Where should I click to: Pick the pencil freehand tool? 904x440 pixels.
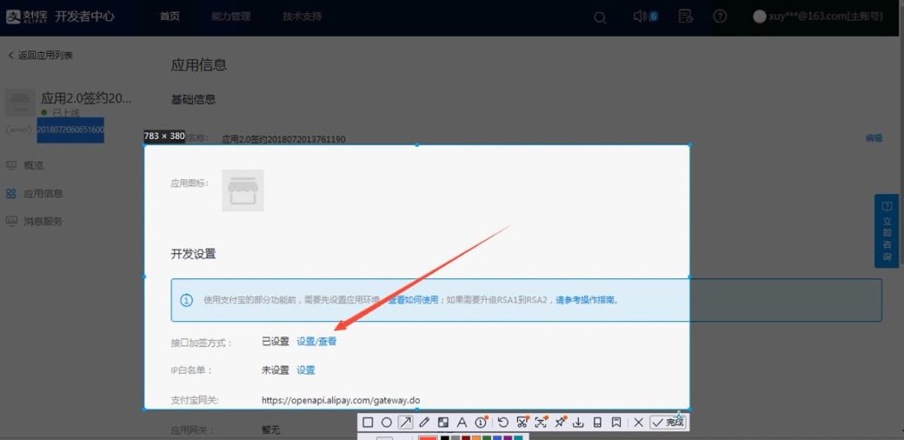pos(424,422)
